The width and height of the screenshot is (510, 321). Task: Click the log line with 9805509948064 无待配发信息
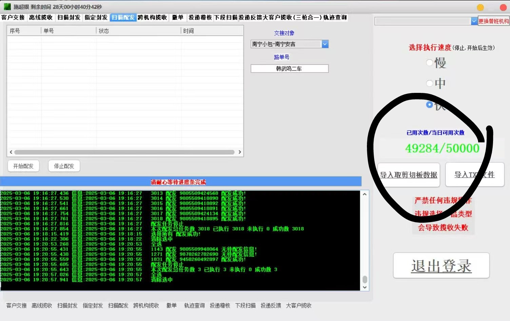129,249
